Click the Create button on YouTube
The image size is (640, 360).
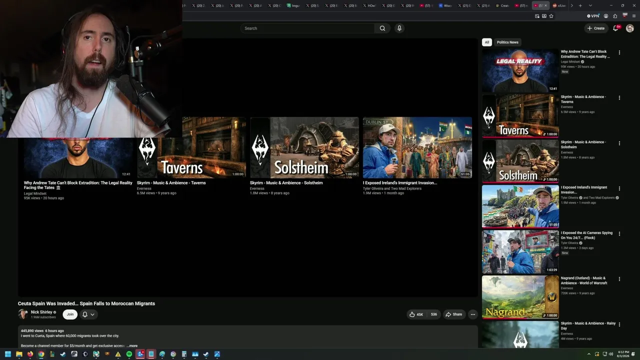[x=596, y=28]
